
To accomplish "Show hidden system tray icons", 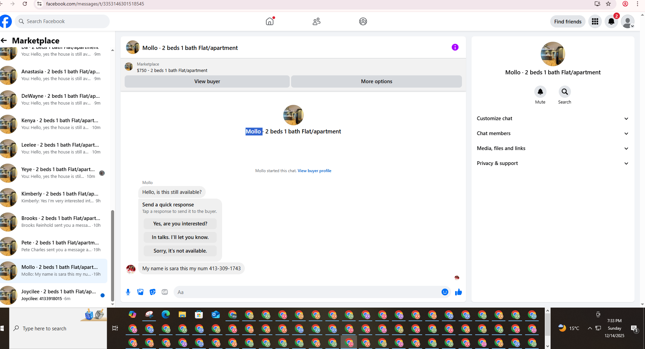I will click(x=590, y=328).
